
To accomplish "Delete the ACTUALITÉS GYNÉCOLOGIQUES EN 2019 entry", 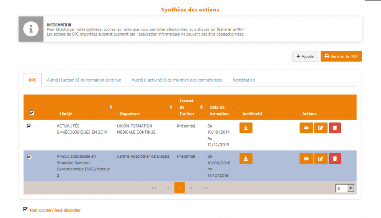I will pos(335,128).
